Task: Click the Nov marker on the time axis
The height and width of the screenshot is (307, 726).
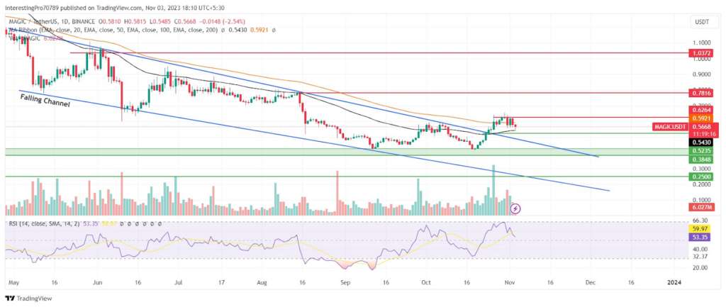Action: pyautogui.click(x=510, y=281)
